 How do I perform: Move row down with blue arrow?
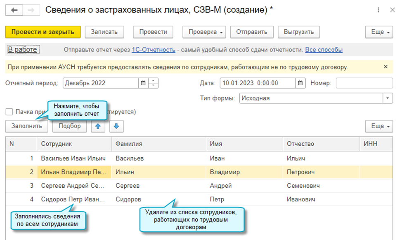point(116,126)
